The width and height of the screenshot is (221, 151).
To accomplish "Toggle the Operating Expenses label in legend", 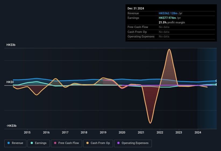I will pyautogui.click(x=135, y=143).
